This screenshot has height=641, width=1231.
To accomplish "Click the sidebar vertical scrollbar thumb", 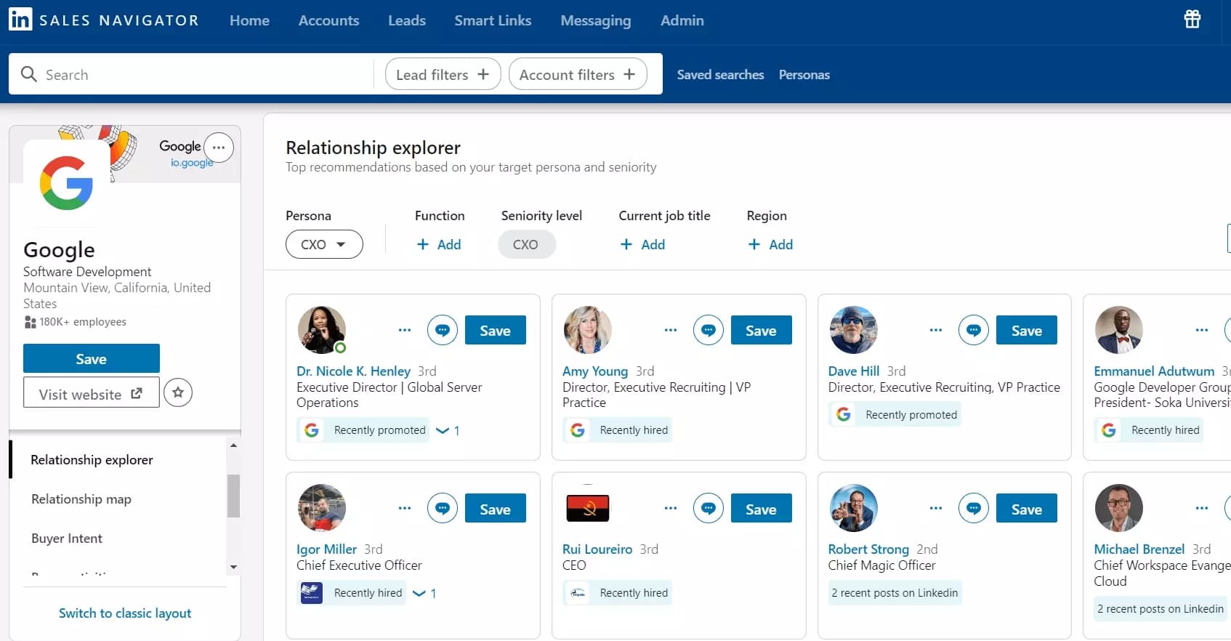I will click(233, 496).
